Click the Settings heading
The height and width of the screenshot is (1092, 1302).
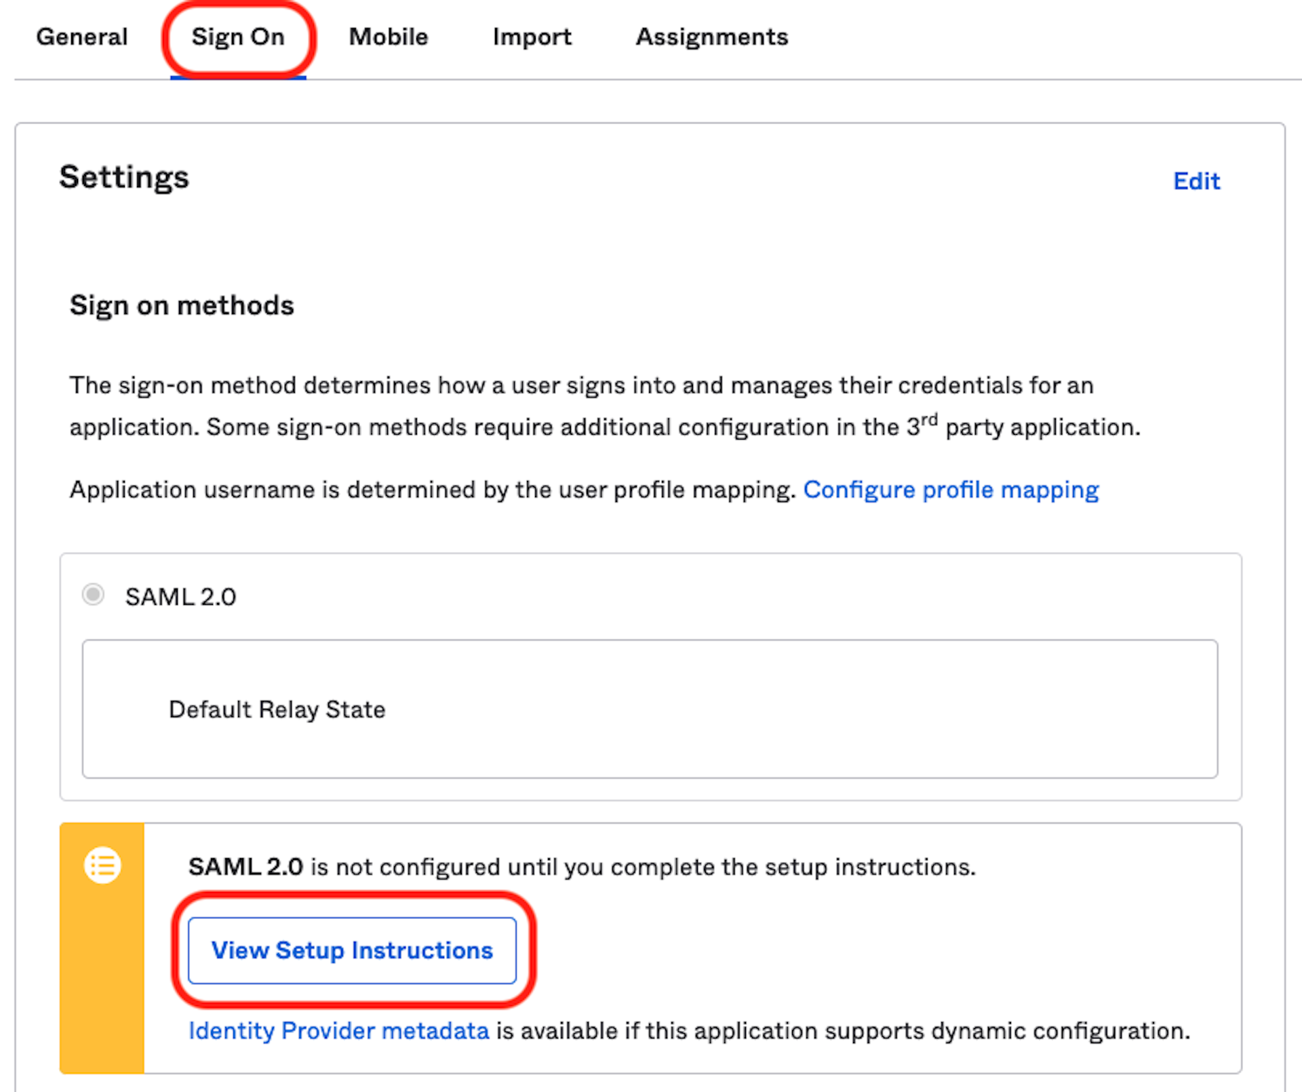(124, 177)
